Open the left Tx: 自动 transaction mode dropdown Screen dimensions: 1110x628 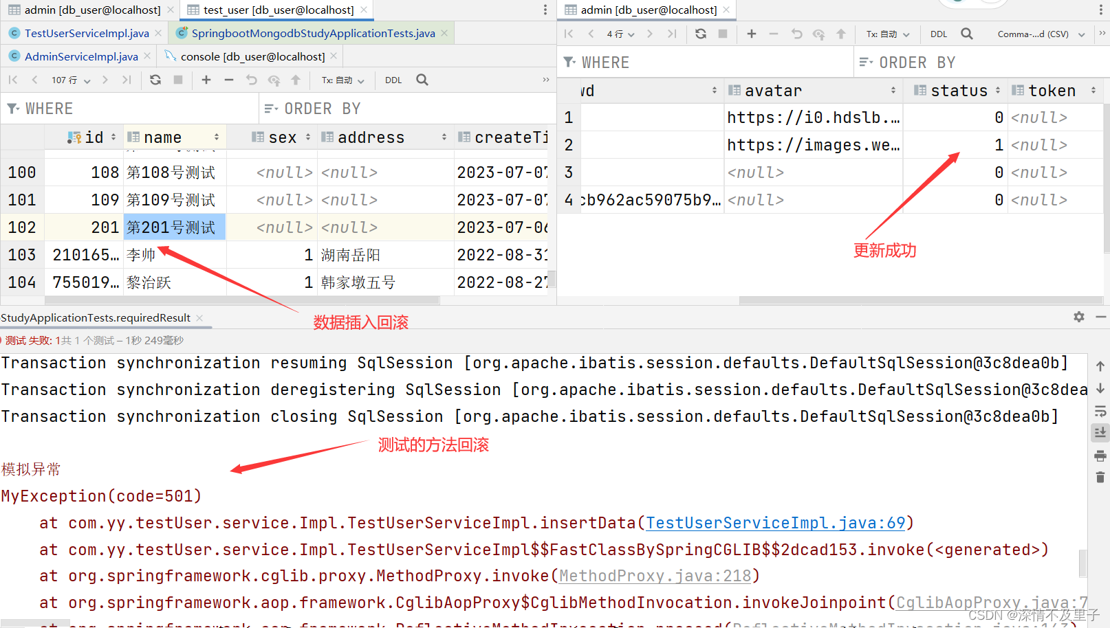342,80
